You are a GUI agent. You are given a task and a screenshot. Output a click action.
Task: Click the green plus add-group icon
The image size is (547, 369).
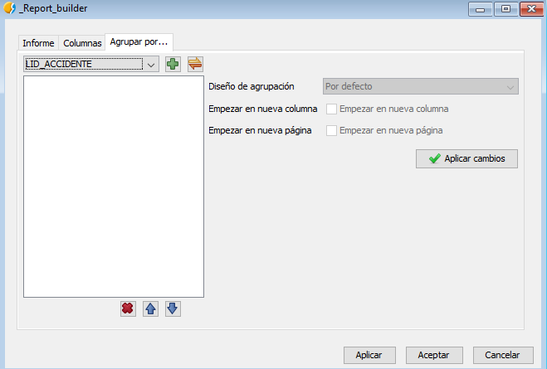click(x=173, y=64)
